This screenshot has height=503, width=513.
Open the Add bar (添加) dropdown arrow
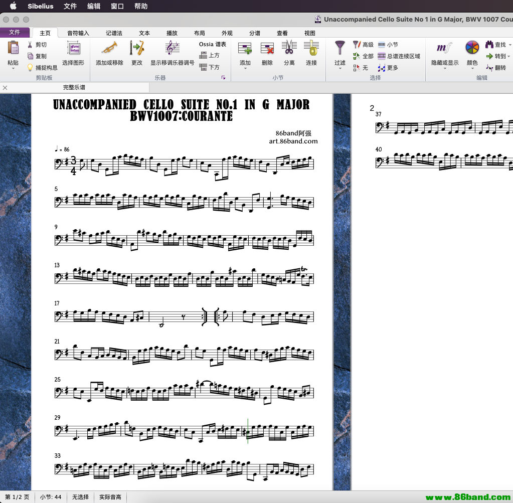245,69
